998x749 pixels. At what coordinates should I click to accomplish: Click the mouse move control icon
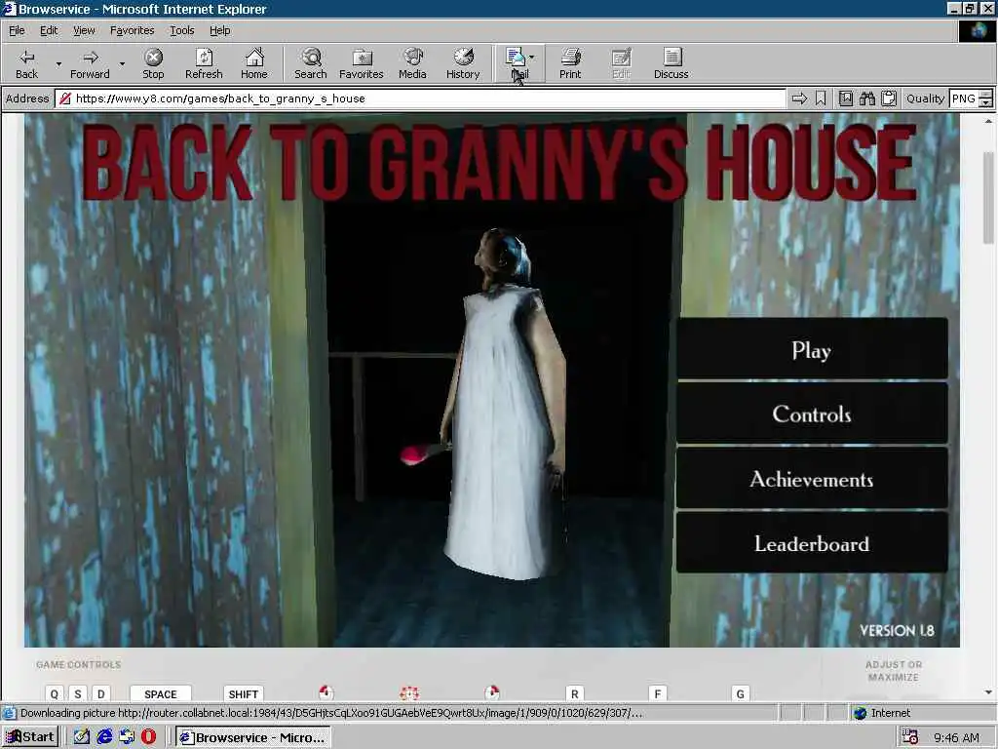coord(408,692)
